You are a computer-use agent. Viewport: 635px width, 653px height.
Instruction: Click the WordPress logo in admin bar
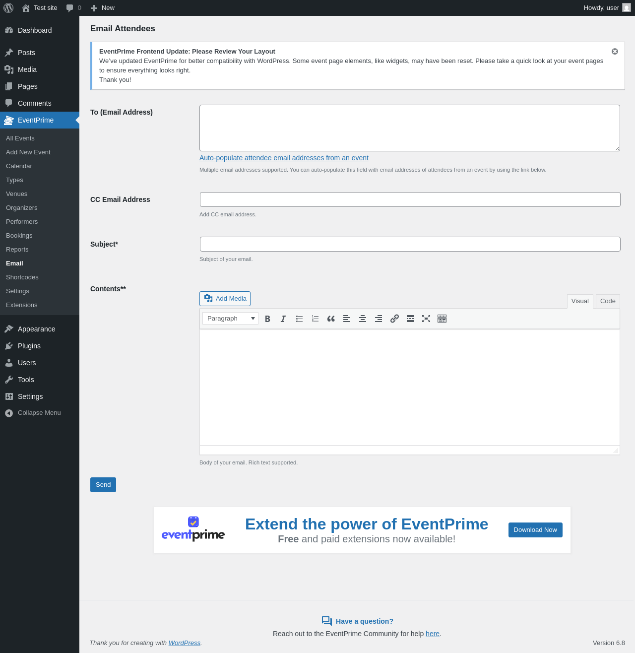click(8, 8)
